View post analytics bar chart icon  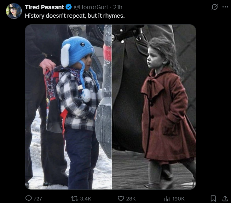point(167,199)
